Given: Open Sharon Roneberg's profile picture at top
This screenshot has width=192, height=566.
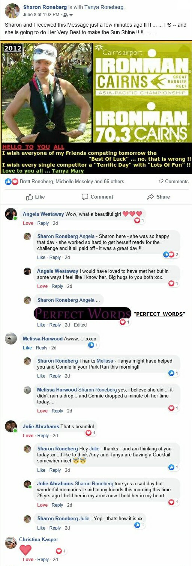Looking at the screenshot, I should coord(12,11).
